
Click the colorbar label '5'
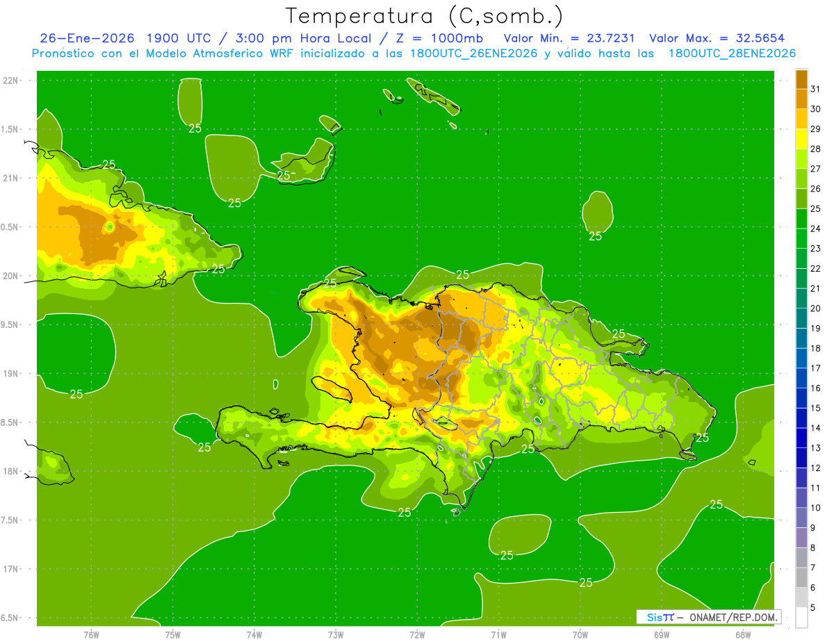(x=813, y=608)
